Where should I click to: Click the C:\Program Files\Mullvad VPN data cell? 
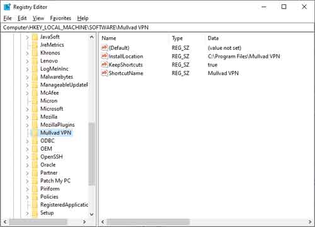tap(244, 56)
